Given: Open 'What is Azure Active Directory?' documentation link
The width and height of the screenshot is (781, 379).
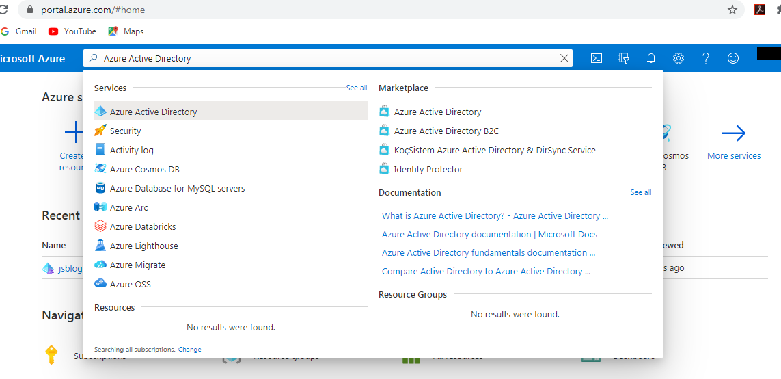Looking at the screenshot, I should click(495, 215).
